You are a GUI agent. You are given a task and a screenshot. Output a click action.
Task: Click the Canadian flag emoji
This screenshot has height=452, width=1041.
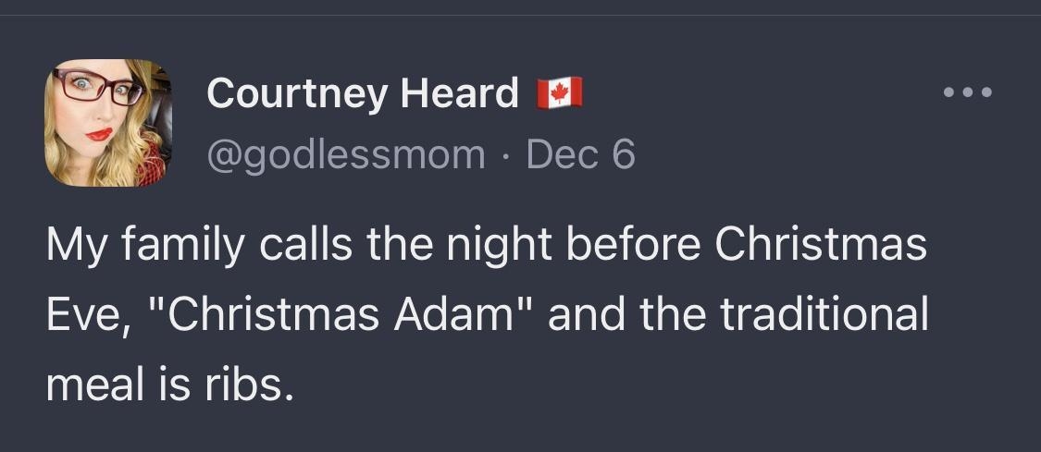560,92
